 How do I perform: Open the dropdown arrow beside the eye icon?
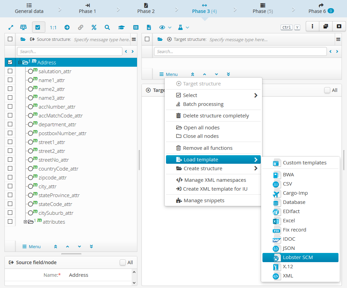tap(170, 28)
